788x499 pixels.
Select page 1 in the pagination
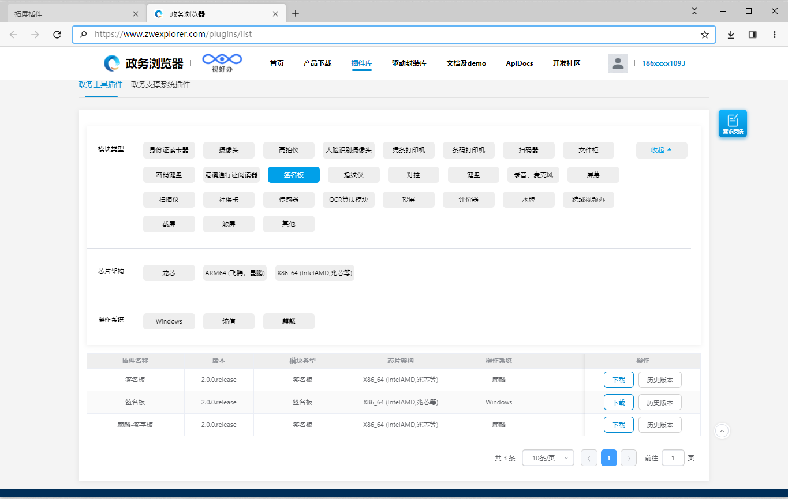point(609,458)
